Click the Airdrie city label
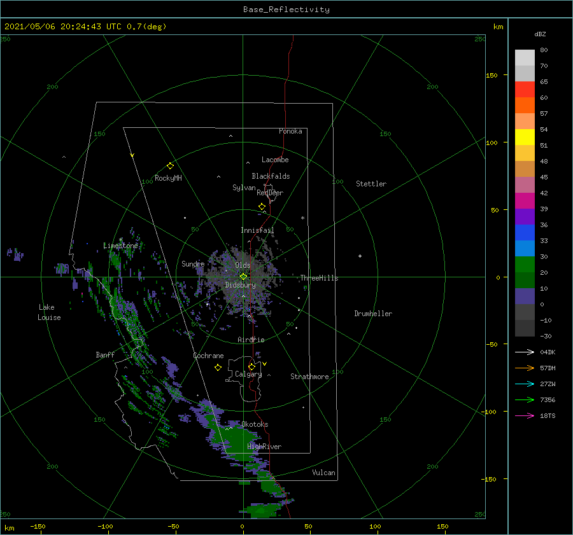573x535 pixels. pos(251,340)
